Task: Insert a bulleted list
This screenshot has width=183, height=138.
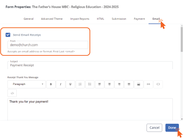Action: tap(90, 84)
